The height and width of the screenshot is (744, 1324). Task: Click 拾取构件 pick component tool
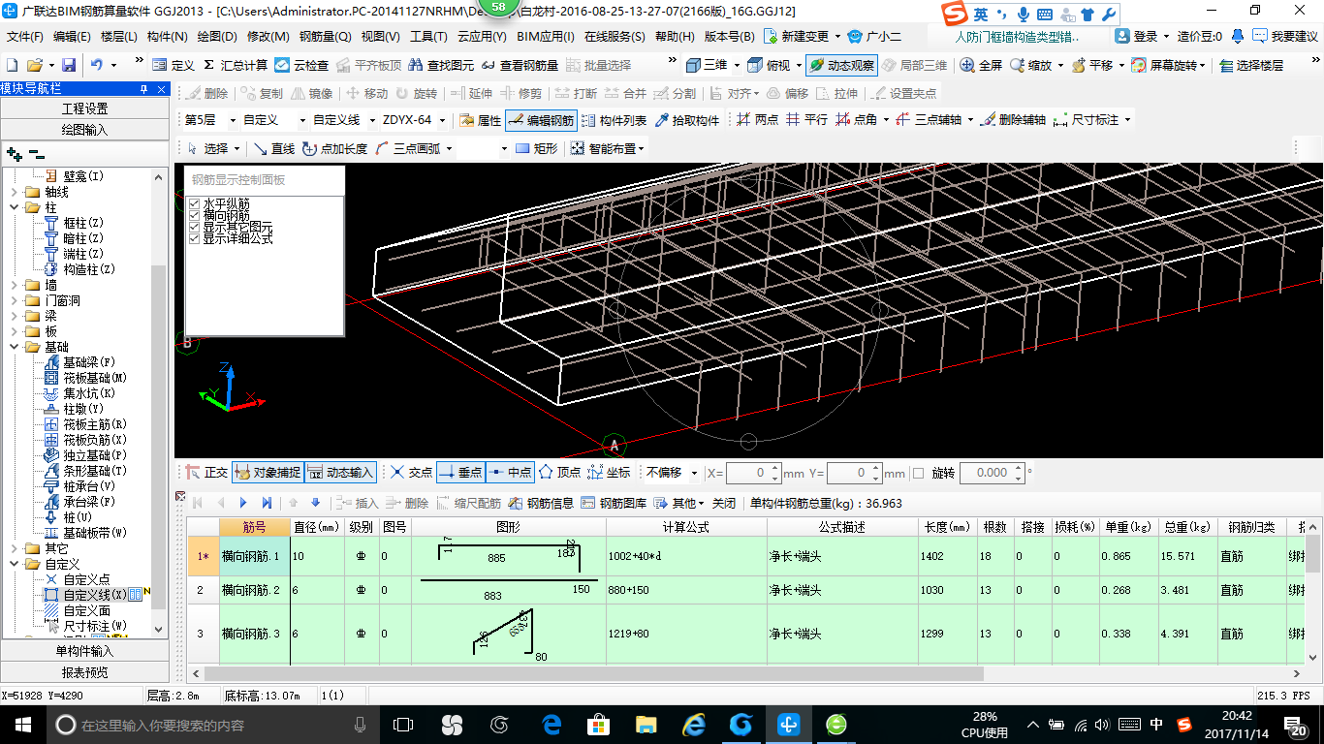(687, 120)
